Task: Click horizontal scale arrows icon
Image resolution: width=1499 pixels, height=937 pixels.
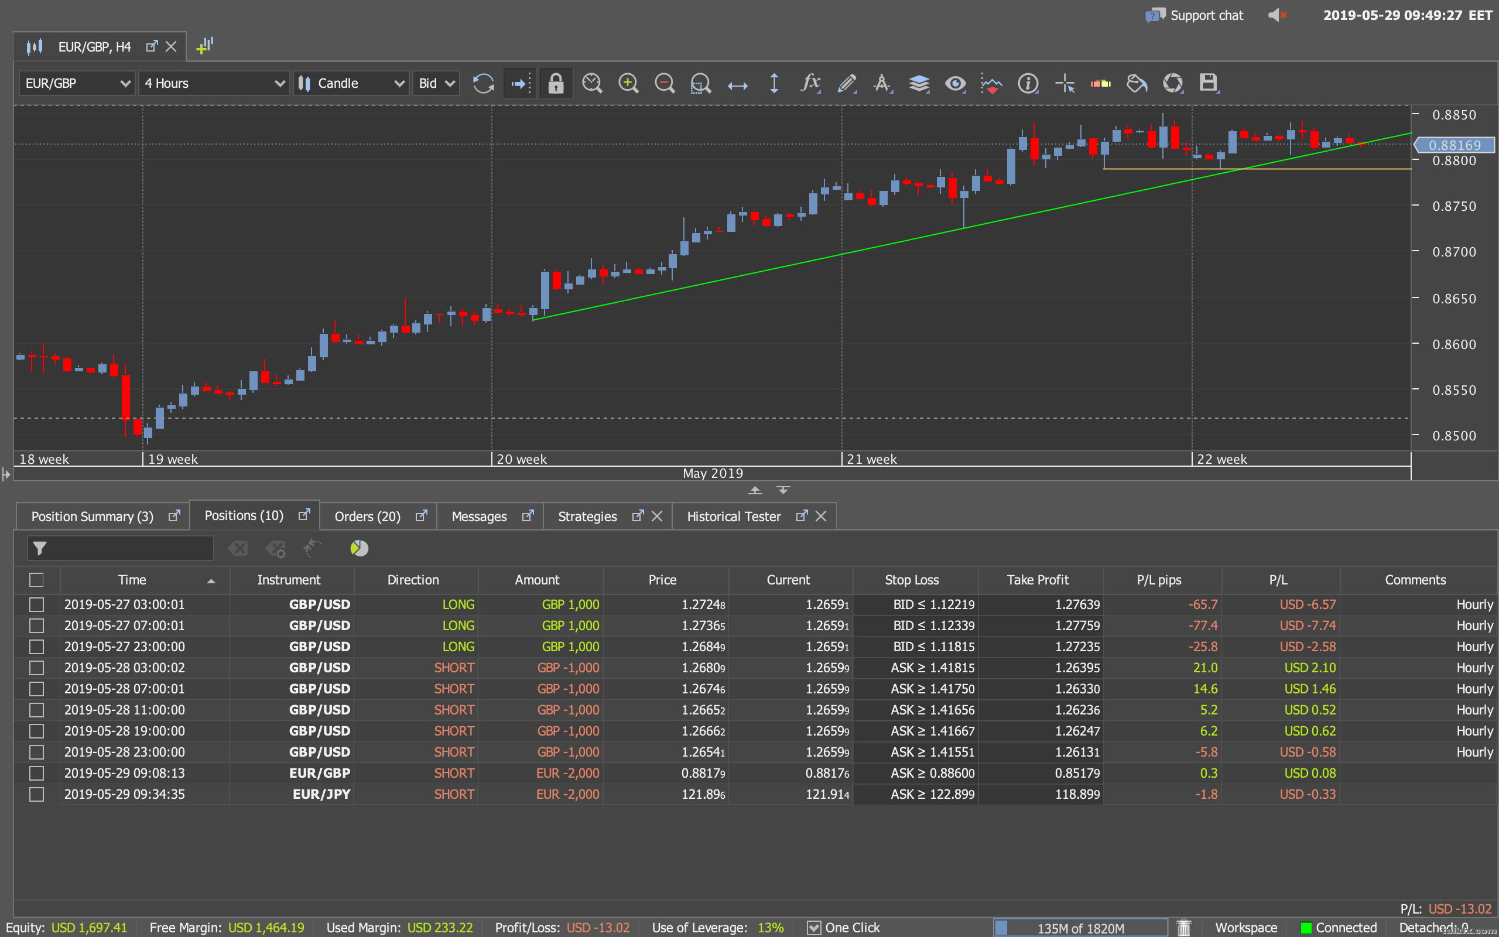Action: coord(737,85)
